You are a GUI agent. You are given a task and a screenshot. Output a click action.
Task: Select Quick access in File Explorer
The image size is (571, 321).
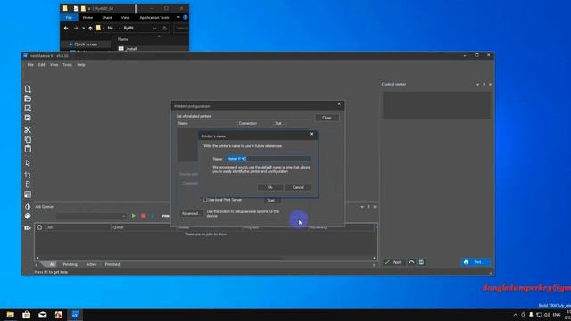[x=86, y=45]
